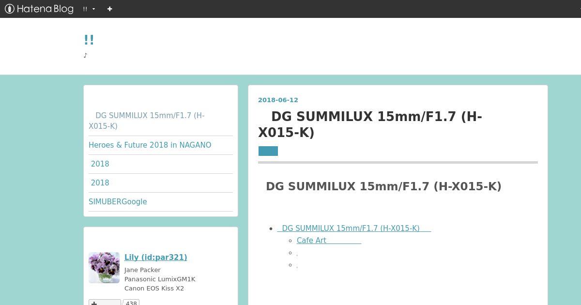Open the main article title DG SUMMILUX link
Viewport: 581px width, 305px height.
[370, 124]
